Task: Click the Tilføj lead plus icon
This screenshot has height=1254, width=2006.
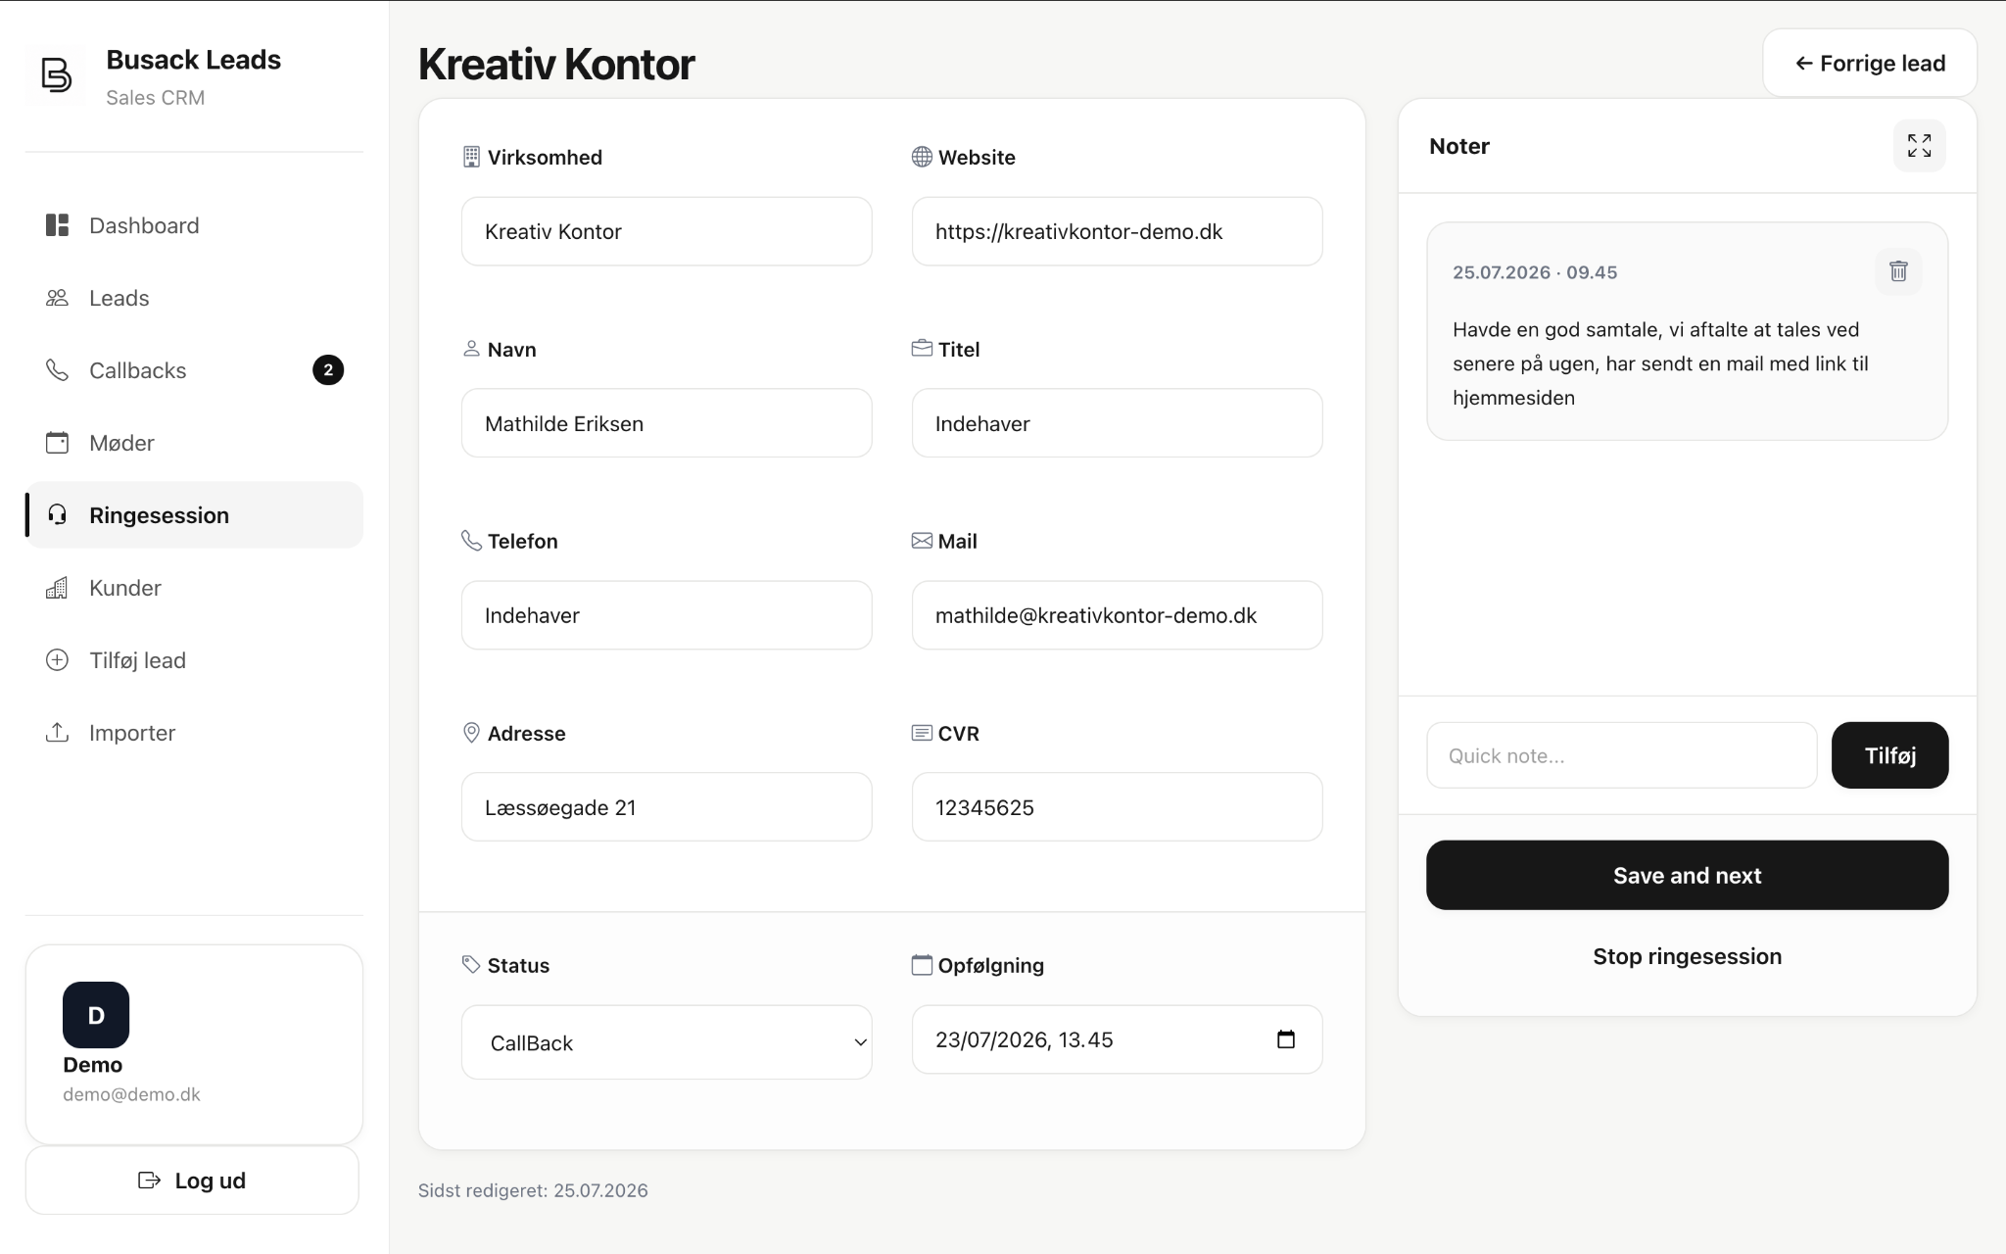Action: 57,660
